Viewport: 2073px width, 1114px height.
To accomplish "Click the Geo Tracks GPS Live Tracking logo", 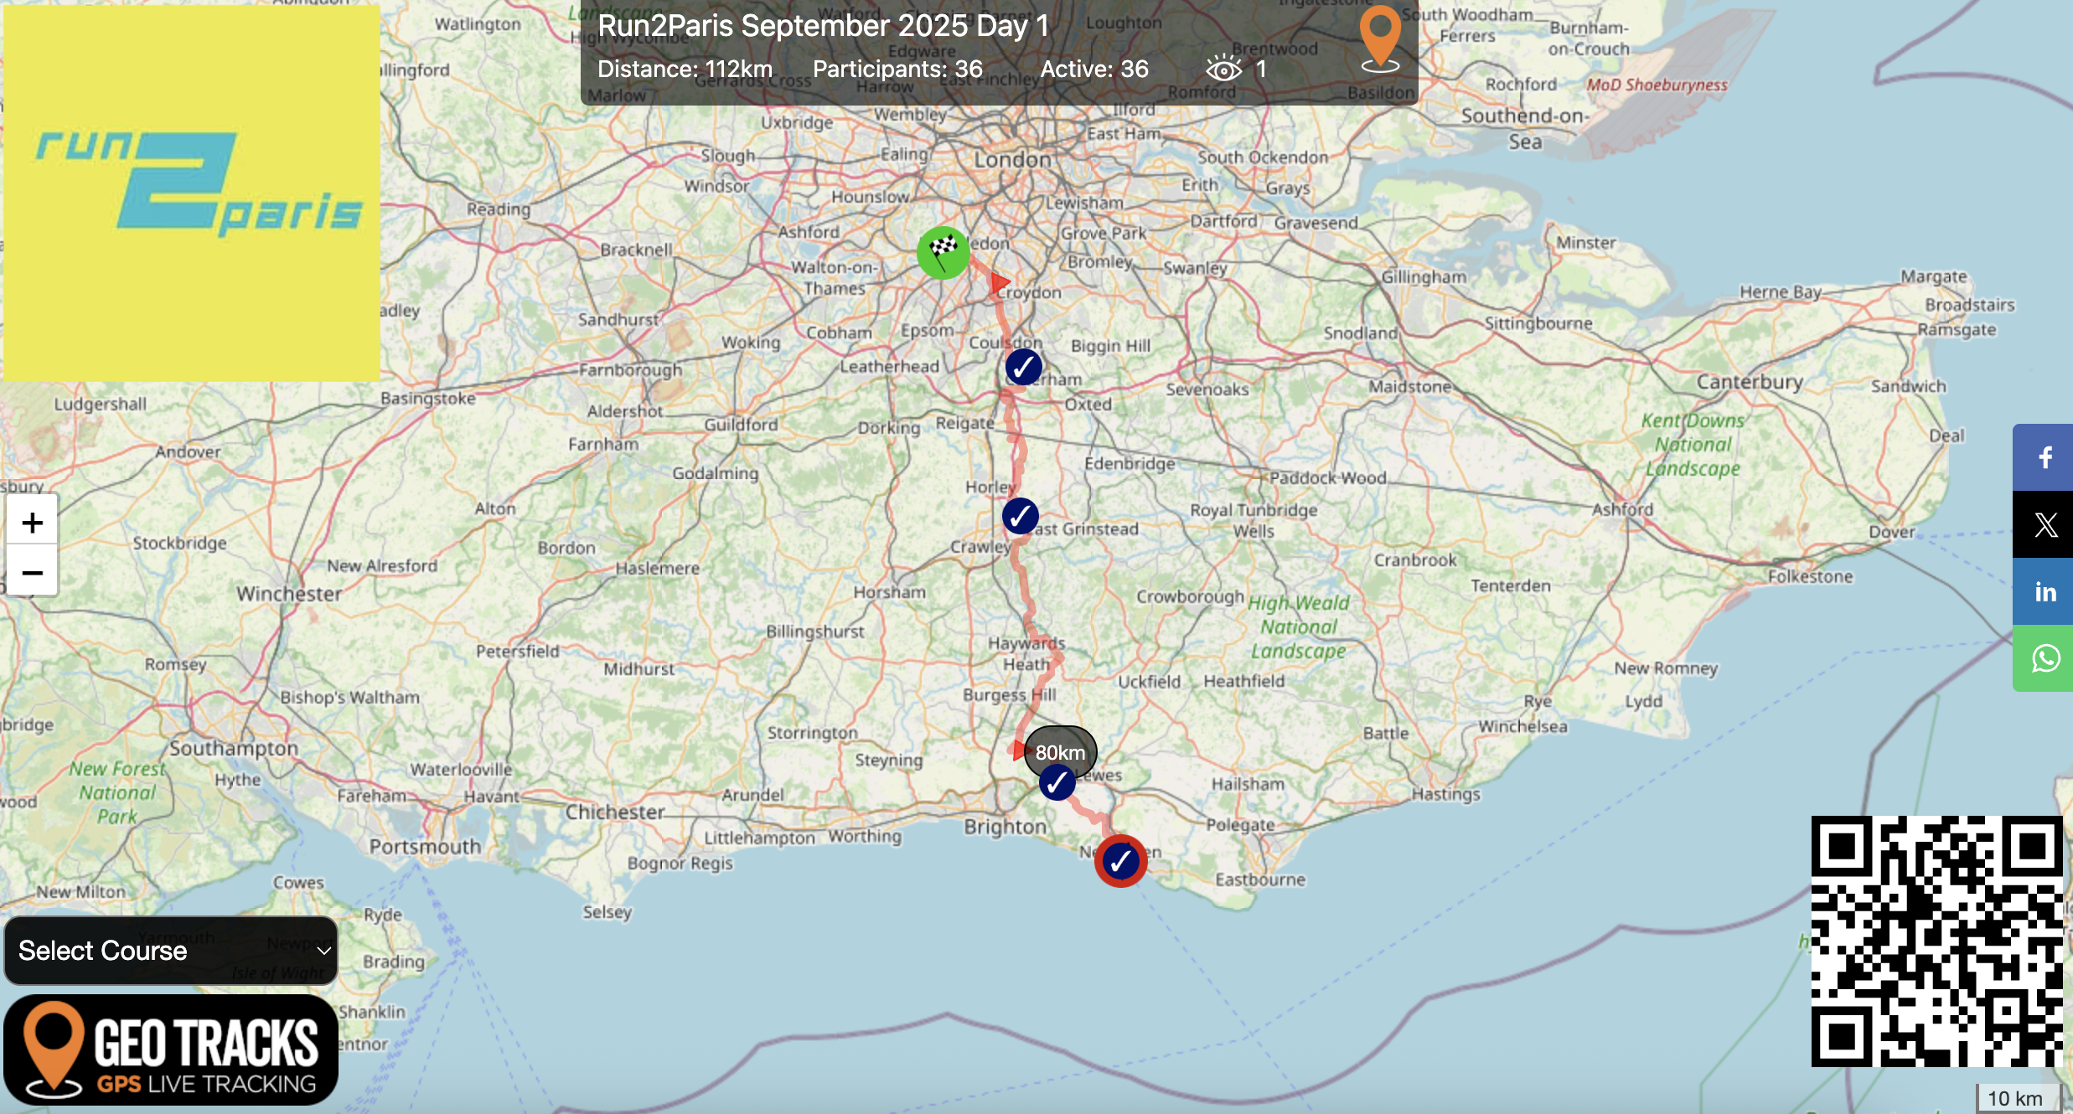I will coord(171,1050).
